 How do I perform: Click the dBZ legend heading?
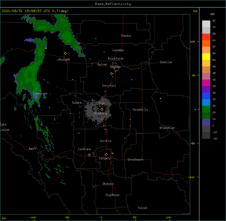pyautogui.click(x=212, y=14)
